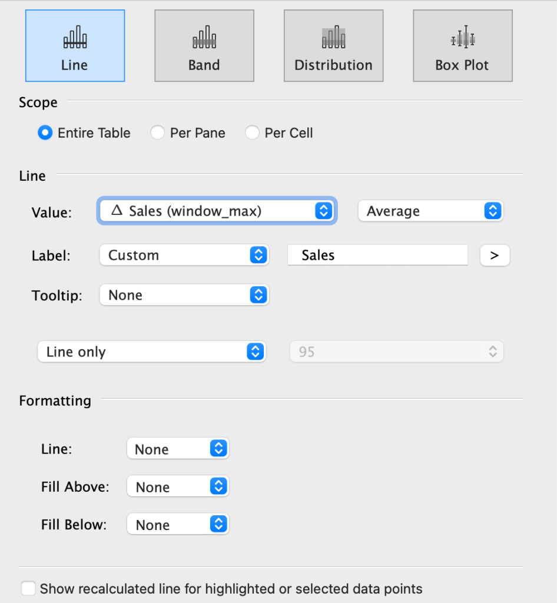This screenshot has height=603, width=557.
Task: Click the > insert button beside label field
Action: pos(495,256)
